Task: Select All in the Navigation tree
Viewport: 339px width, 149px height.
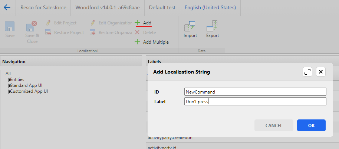Action: point(8,74)
